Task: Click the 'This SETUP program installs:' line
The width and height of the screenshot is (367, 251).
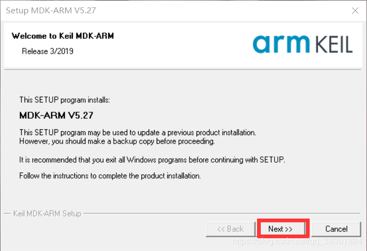Action: 64,99
